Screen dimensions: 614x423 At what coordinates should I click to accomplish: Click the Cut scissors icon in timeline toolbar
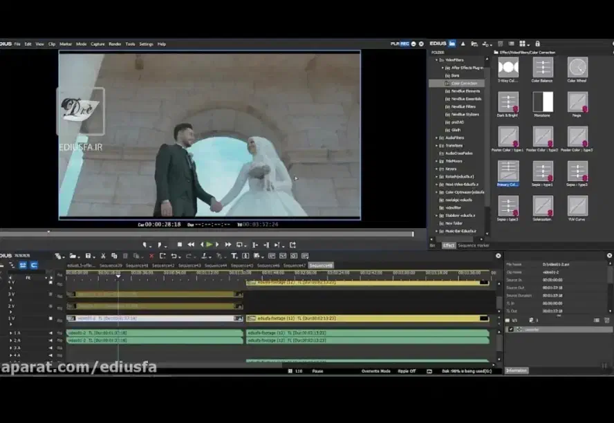(103, 256)
